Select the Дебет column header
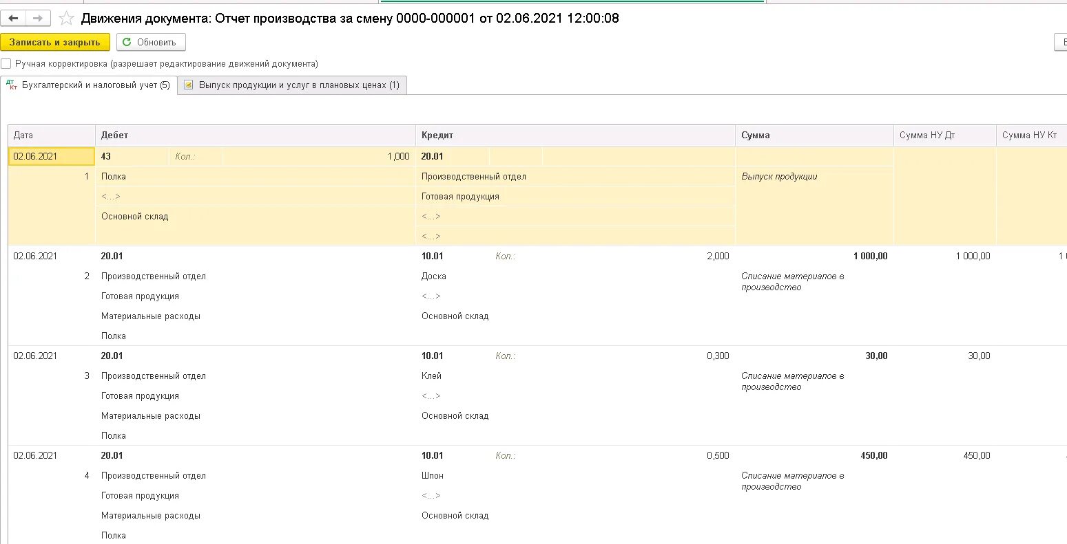The width and height of the screenshot is (1067, 544). pos(256,135)
